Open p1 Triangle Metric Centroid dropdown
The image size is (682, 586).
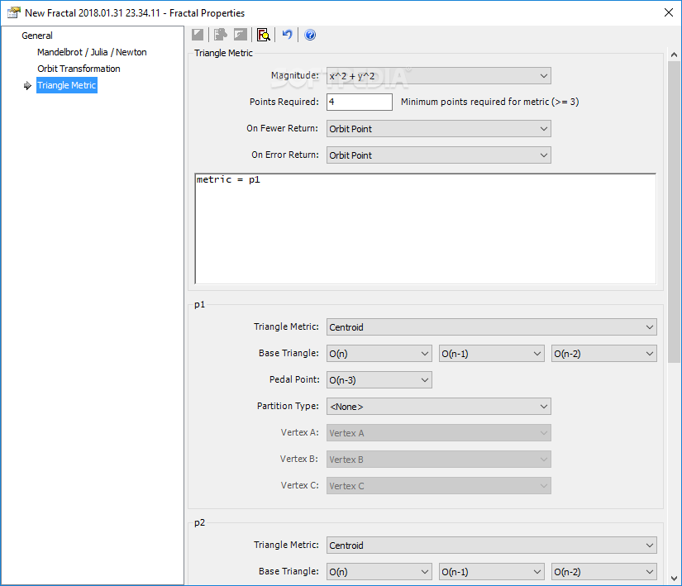[x=492, y=327]
